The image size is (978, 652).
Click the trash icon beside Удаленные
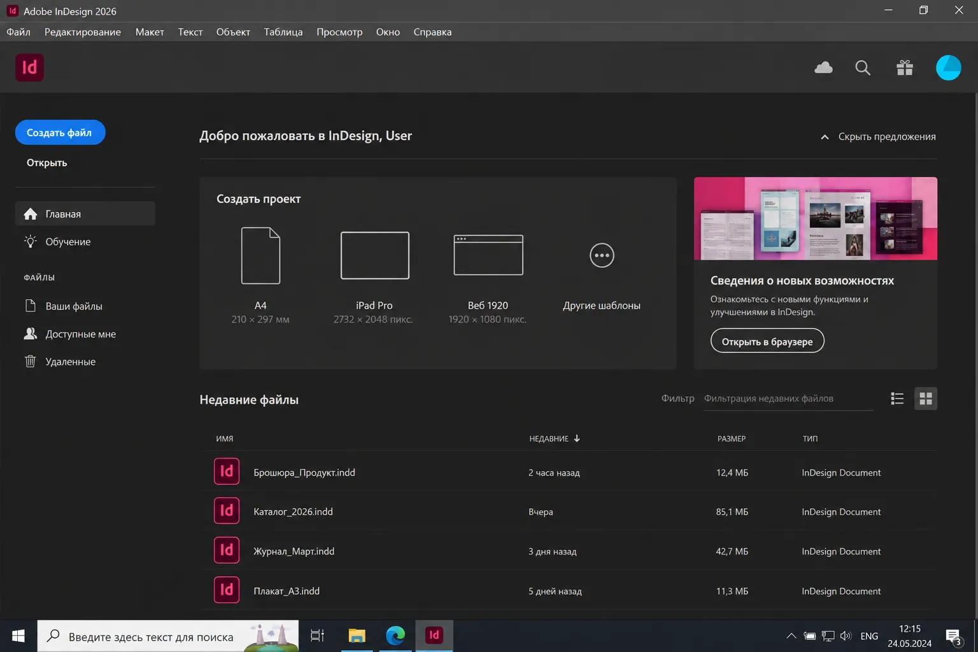[31, 361]
